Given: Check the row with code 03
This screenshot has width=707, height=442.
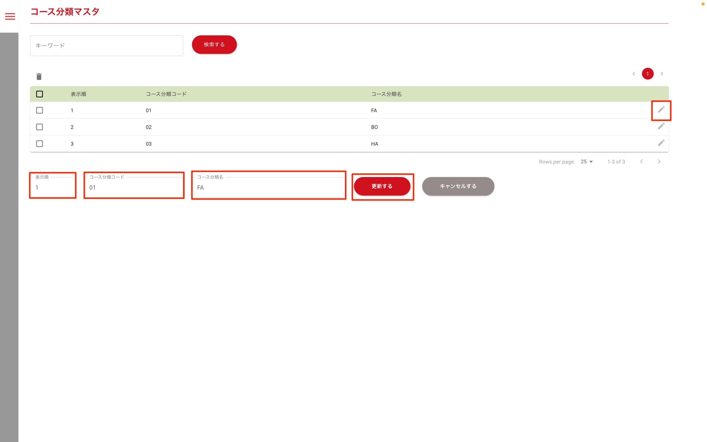Looking at the screenshot, I should [39, 144].
